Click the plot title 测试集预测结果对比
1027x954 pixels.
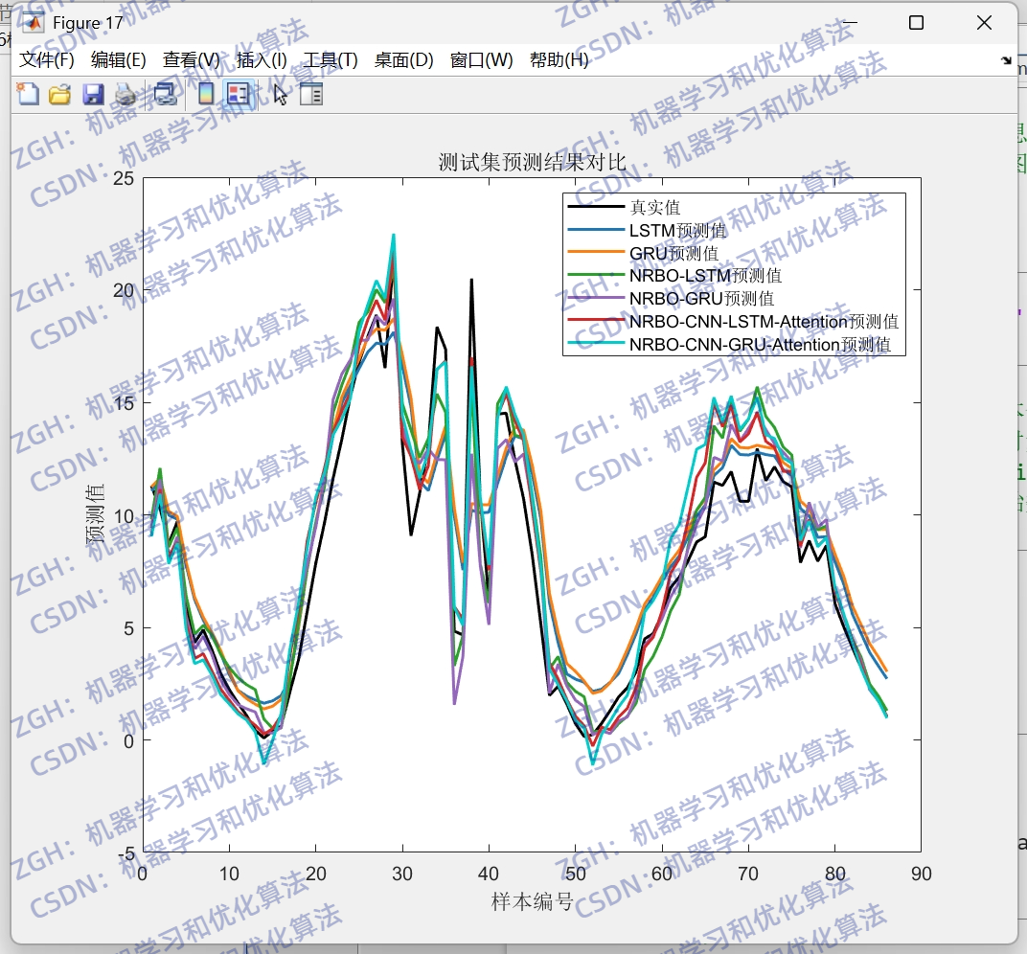tap(532, 162)
